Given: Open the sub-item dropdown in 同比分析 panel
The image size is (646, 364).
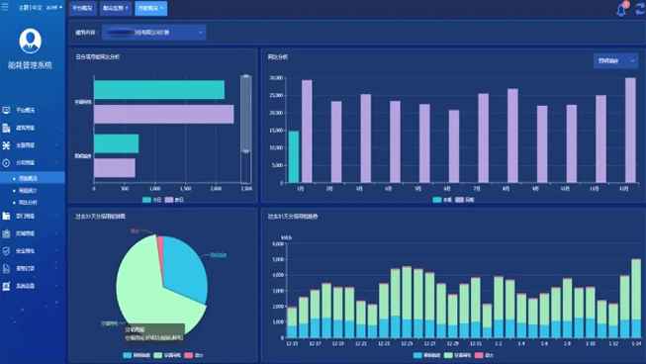Looking at the screenshot, I should click(615, 61).
